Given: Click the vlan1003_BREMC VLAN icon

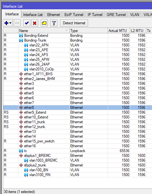Looking at the screenshot, I should tap(26, 160).
